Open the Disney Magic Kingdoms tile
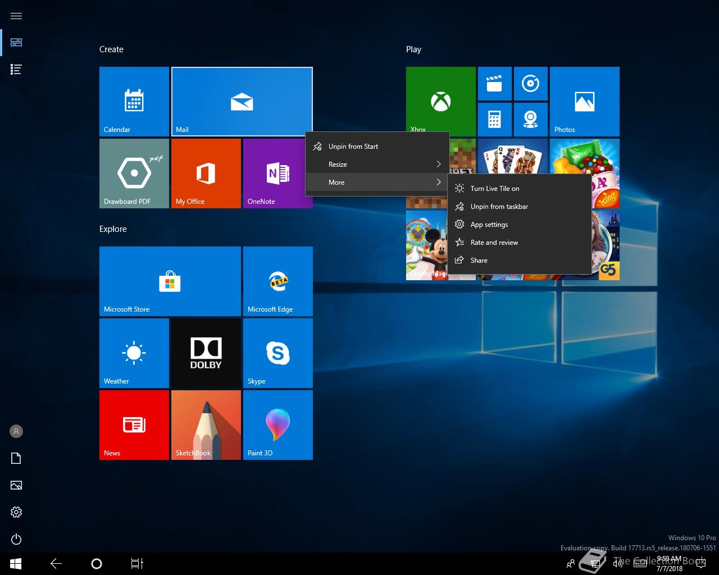Viewport: 719px width, 575px height. point(427,245)
